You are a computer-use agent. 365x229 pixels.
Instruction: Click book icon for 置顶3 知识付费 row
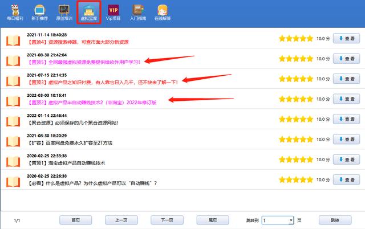click(13, 81)
